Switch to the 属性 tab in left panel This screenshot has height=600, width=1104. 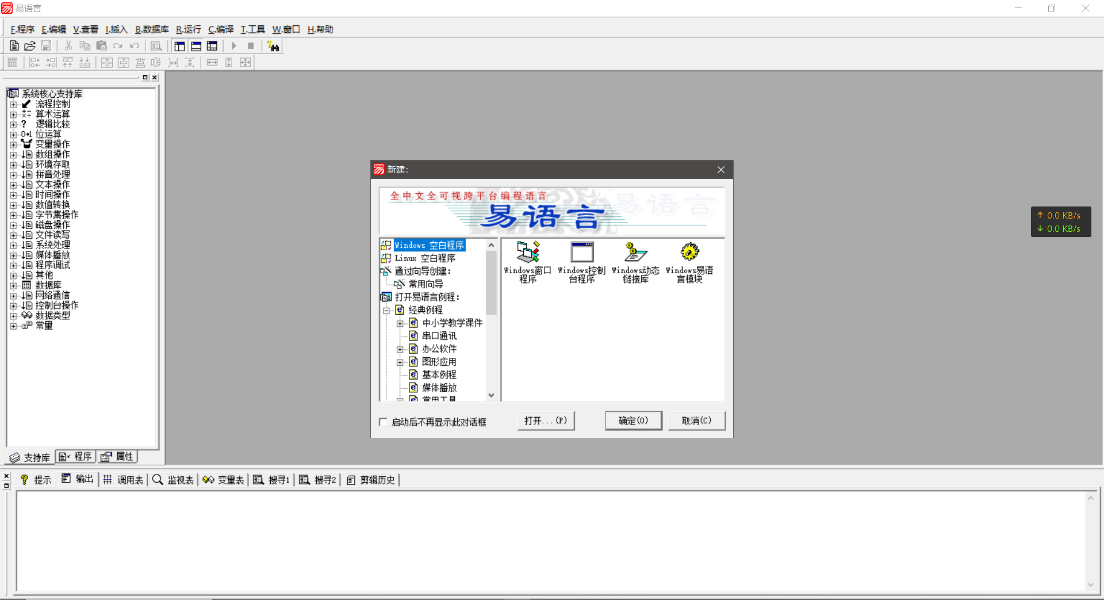pyautogui.click(x=117, y=457)
